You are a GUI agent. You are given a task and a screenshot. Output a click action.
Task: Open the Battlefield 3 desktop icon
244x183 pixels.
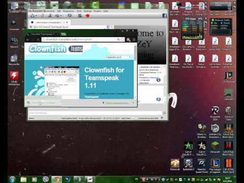click(x=188, y=165)
